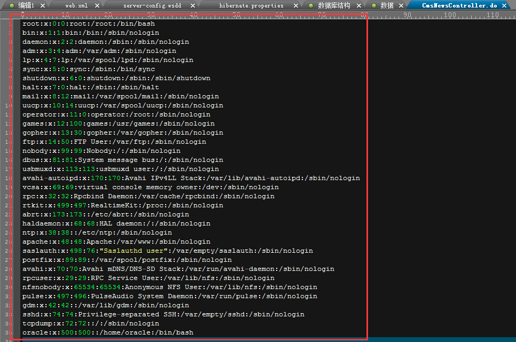Viewport: 516px width, 342px height.
Task: Click the line starting with 'adm:x:3:4'
Action: click(x=99, y=51)
